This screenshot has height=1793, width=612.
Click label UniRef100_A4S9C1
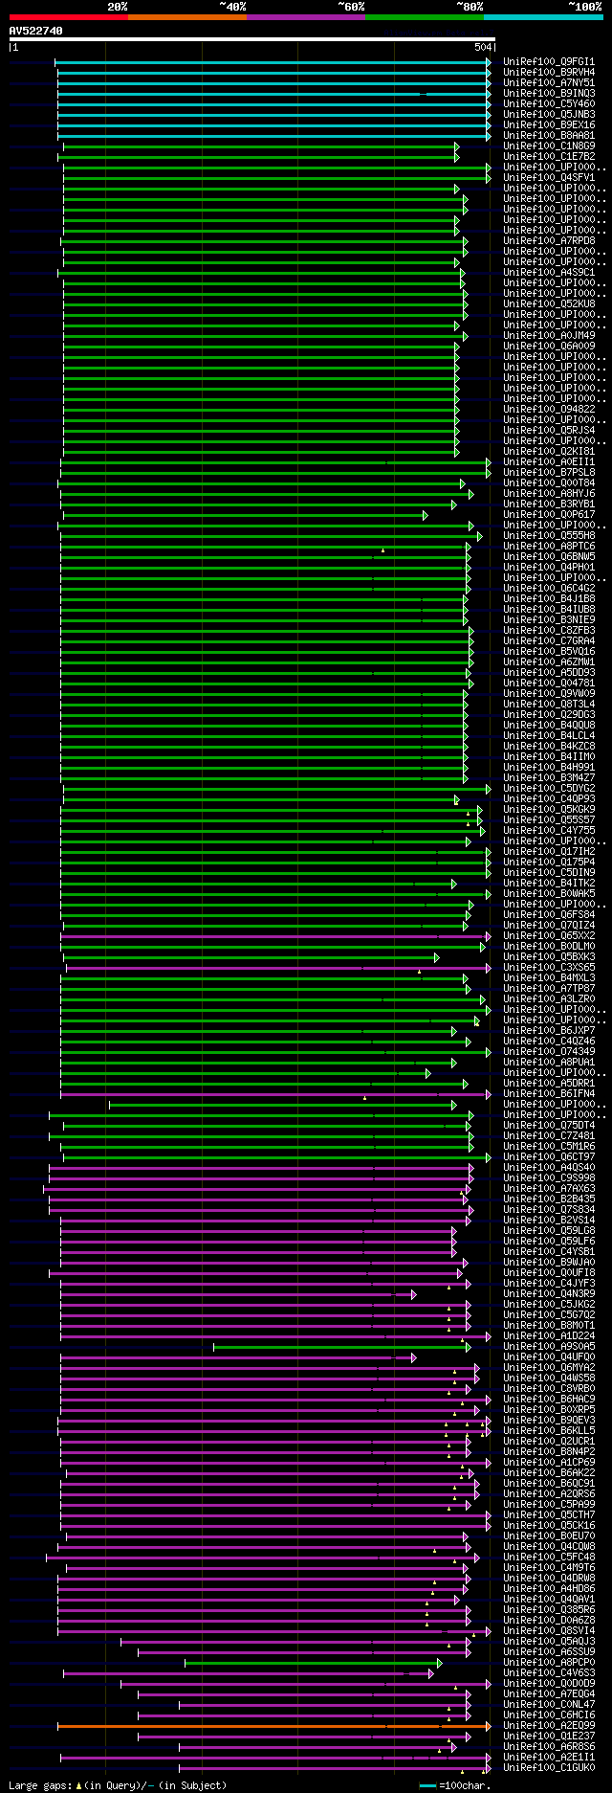point(549,273)
